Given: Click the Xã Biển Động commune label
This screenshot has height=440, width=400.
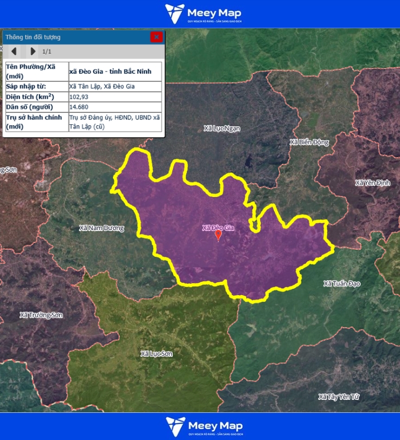Looking at the screenshot, I should pos(309,142).
